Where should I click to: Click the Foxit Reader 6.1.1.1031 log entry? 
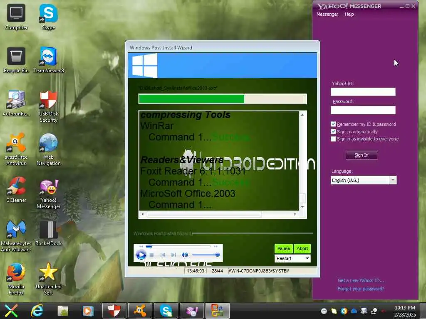click(193, 171)
